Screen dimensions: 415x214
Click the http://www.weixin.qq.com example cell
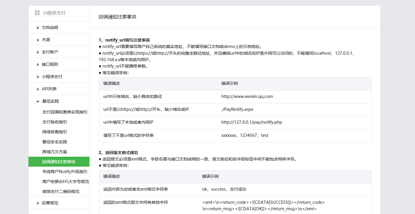pos(247,96)
